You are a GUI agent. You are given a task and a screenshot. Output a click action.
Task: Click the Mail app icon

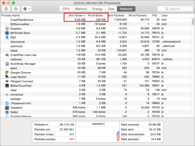(x=7, y=37)
